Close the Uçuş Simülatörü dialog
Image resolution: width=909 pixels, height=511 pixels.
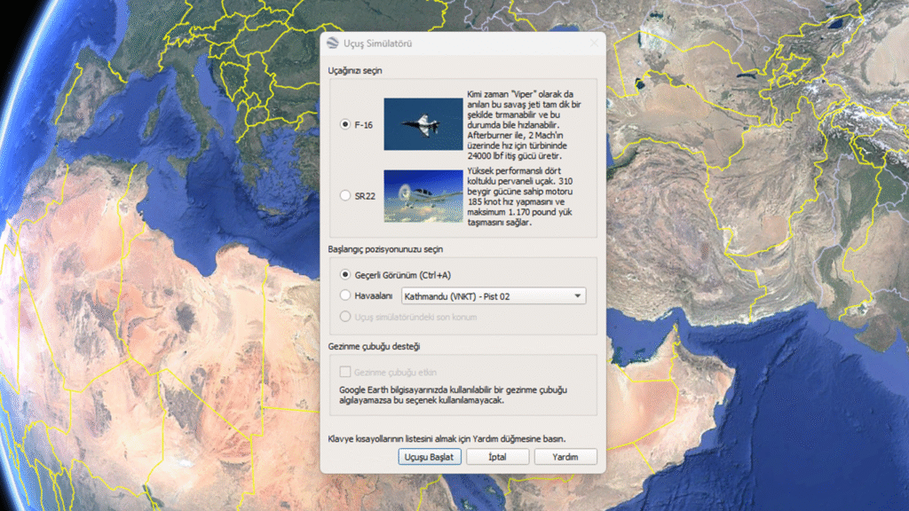pos(593,43)
